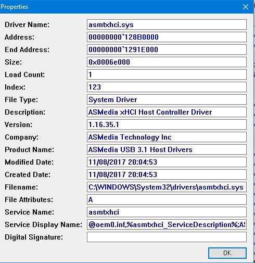Click the 'End Address:' label

[x=27, y=49]
